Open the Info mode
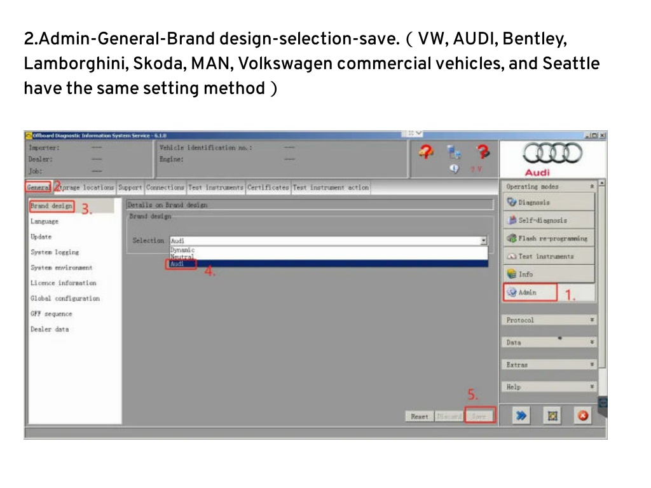Screen dimensions: 651x488 click(549, 274)
